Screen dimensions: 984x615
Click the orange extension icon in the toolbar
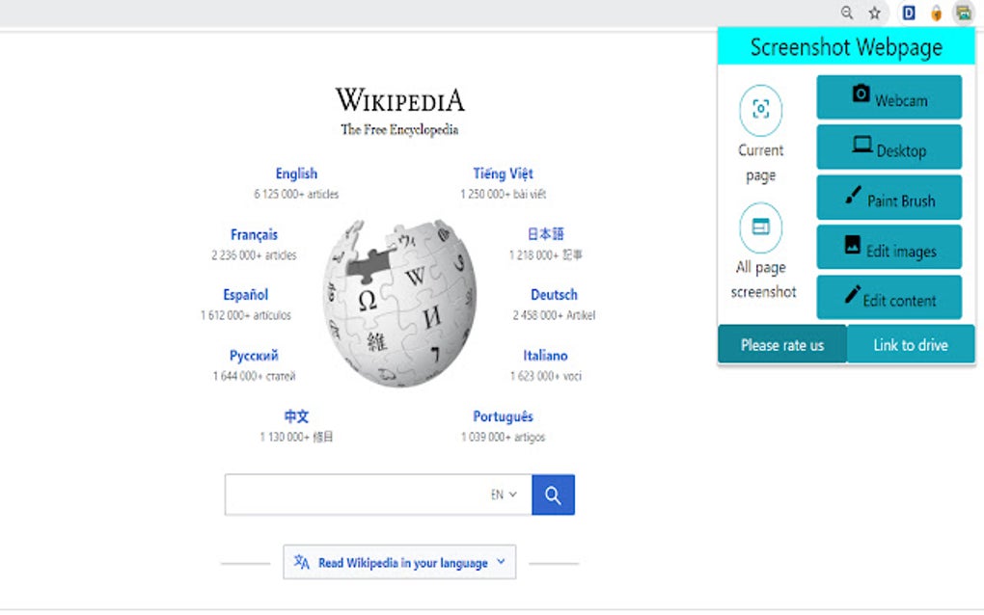[x=936, y=13]
